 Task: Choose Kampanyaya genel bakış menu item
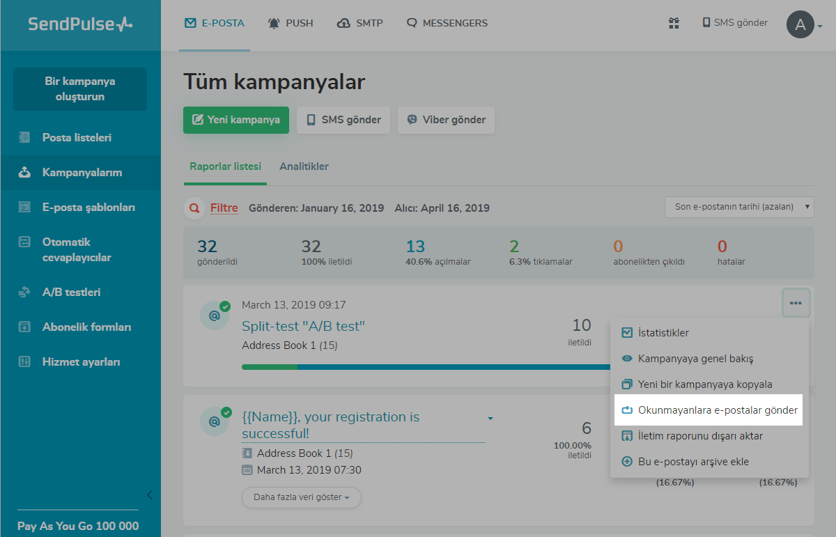click(x=709, y=359)
